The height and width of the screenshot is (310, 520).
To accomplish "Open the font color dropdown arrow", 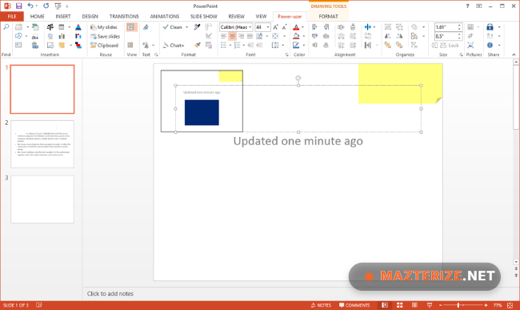I will click(x=303, y=27).
